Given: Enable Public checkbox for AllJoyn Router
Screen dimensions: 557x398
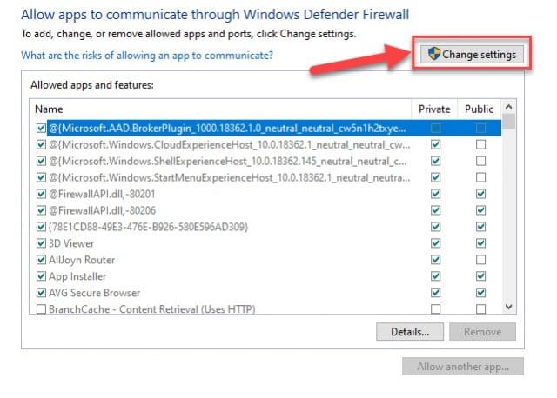Looking at the screenshot, I should pos(480,260).
